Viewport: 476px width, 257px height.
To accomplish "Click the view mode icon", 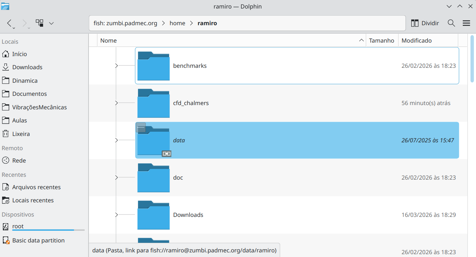I will (x=39, y=23).
